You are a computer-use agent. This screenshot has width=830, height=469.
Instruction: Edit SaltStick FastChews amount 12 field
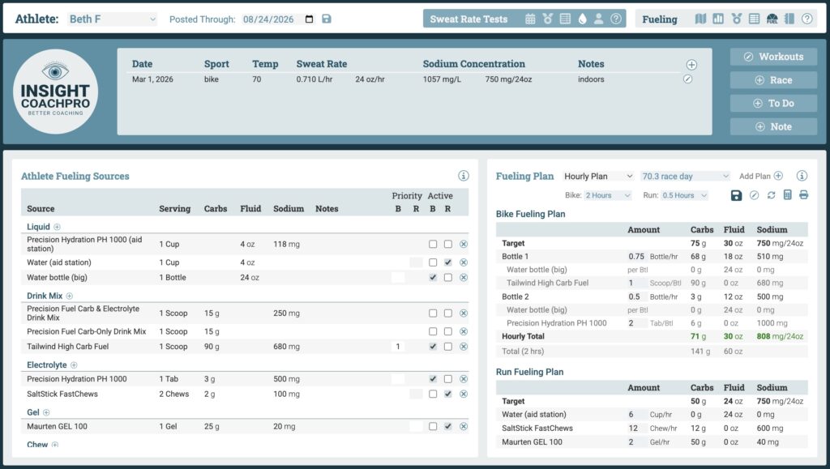coord(637,428)
